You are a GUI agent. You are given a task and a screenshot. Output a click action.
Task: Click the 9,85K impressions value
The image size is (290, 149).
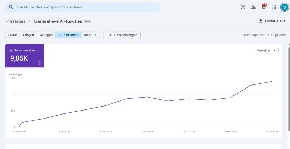(x=19, y=58)
